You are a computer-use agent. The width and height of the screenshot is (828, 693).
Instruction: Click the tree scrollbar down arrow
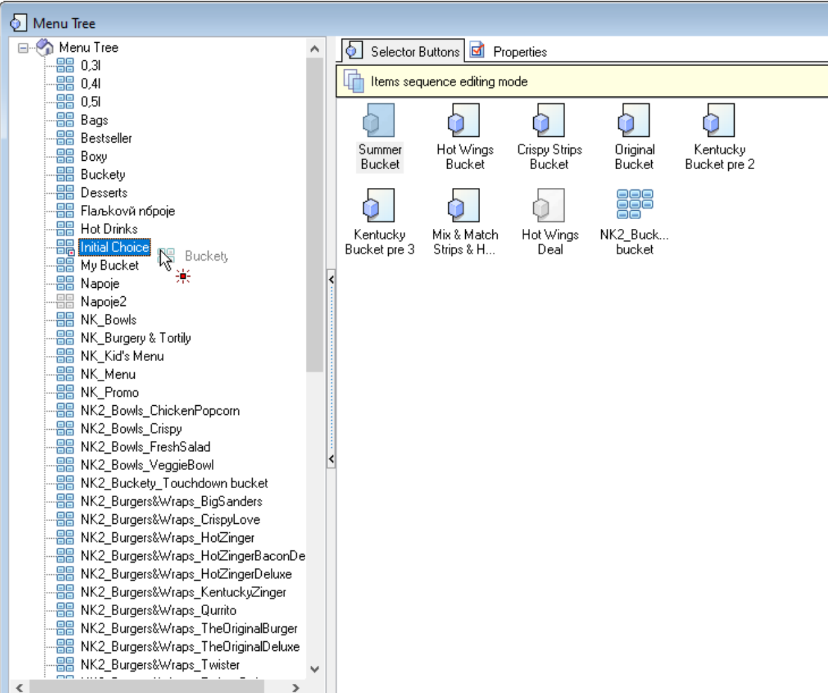[x=315, y=669]
